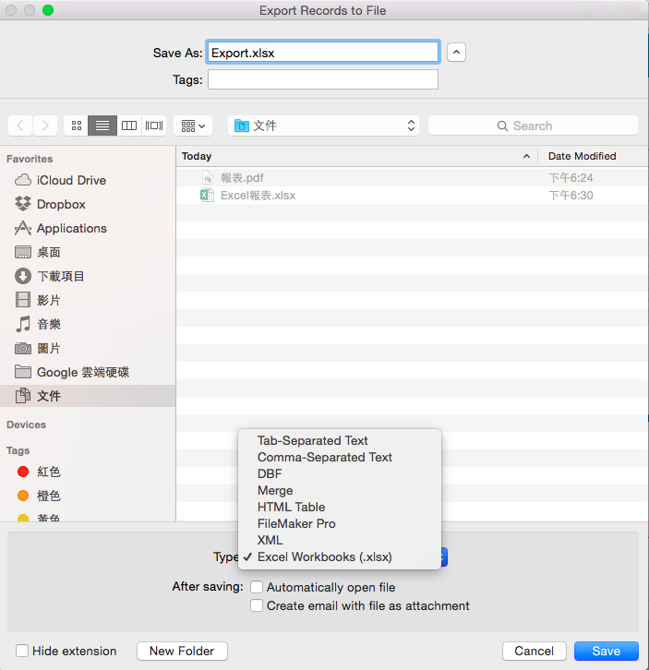This screenshot has width=649, height=670.
Task: Select 文件 documents in sidebar
Action: tap(88, 396)
